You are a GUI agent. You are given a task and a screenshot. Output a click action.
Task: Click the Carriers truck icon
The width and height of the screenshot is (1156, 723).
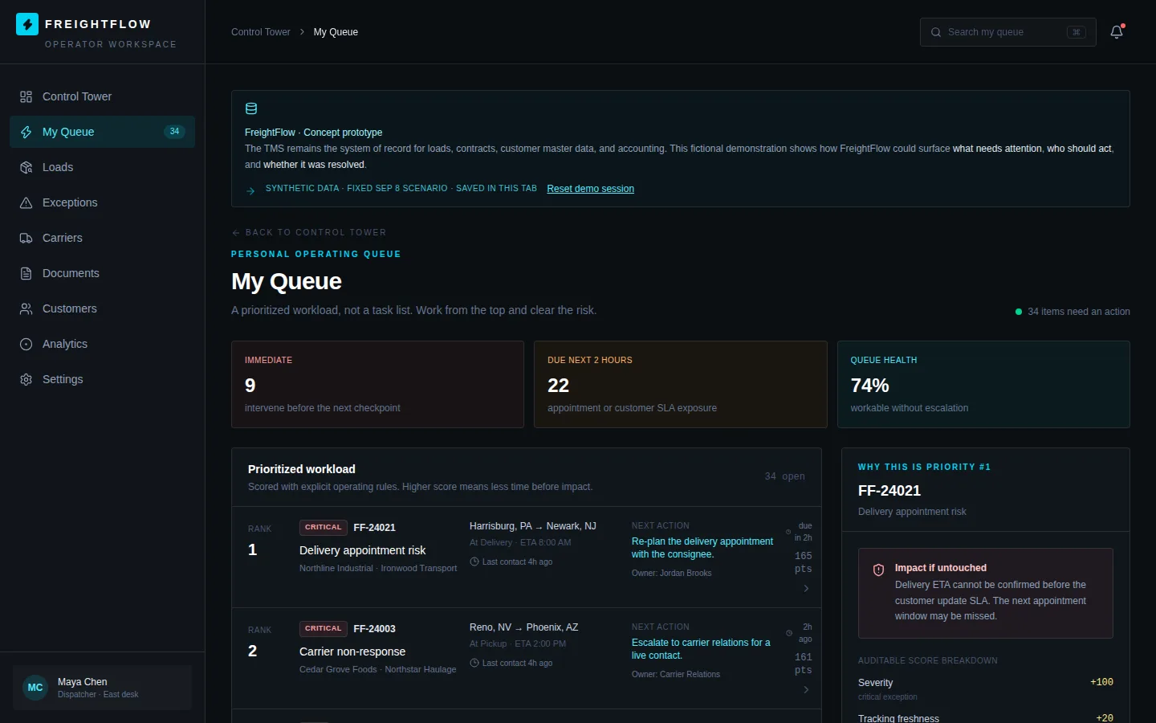pos(26,238)
